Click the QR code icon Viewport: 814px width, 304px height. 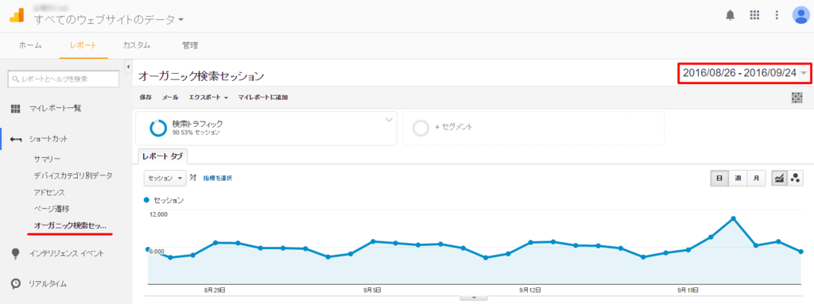797,98
